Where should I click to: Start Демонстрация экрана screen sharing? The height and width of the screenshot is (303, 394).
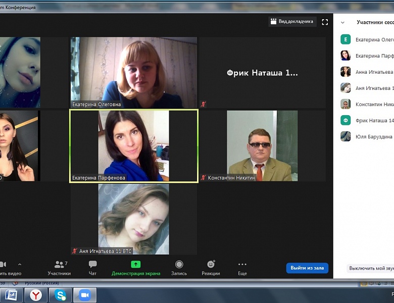coord(136,268)
